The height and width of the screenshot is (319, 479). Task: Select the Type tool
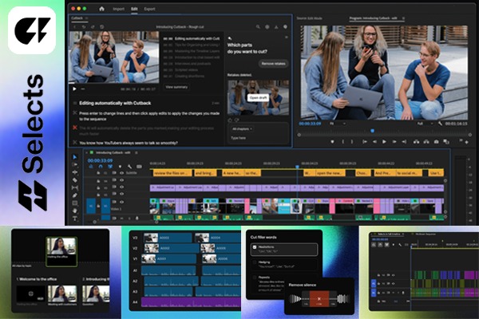75,219
